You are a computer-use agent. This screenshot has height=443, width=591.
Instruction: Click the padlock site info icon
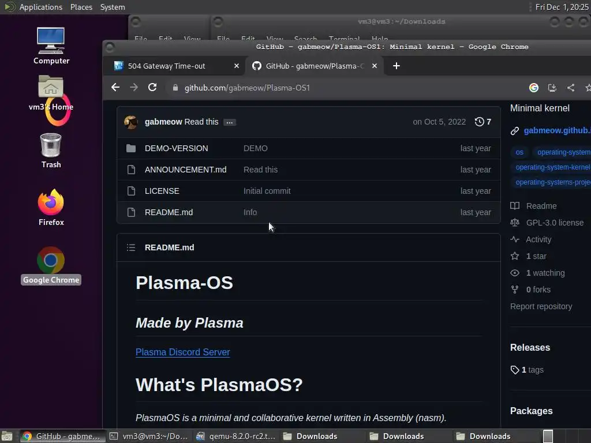[x=175, y=88]
